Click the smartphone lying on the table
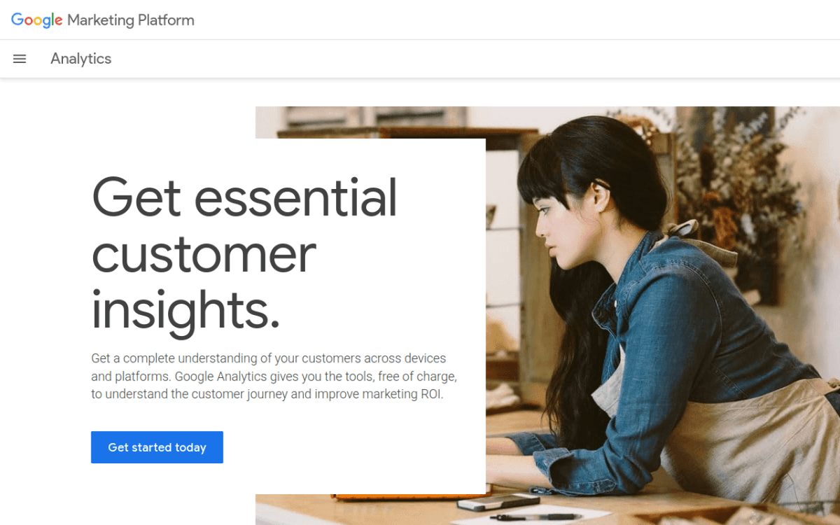This screenshot has width=840, height=525. pyautogui.click(x=498, y=502)
